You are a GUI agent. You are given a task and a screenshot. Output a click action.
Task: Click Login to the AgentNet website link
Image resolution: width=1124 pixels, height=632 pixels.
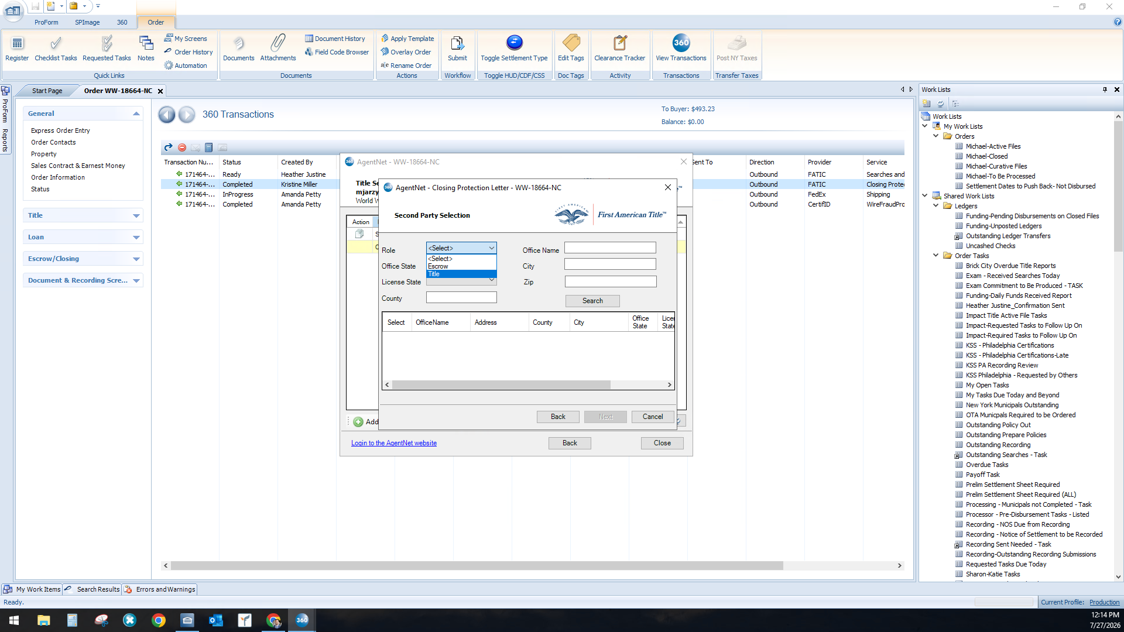(394, 443)
